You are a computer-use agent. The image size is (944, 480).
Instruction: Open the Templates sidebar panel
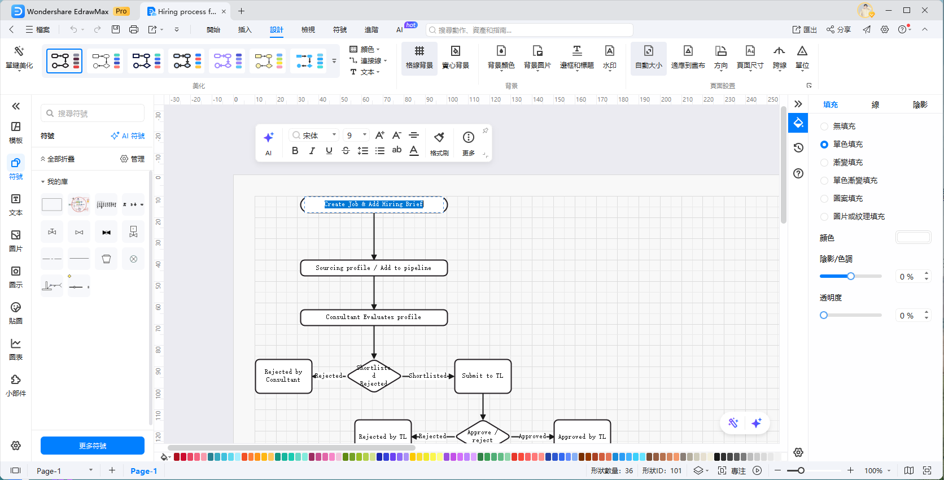(x=16, y=132)
